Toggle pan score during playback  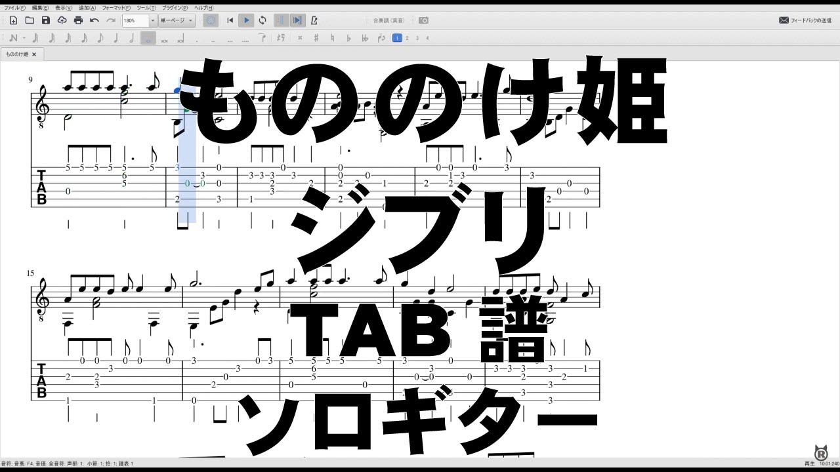[x=297, y=20]
